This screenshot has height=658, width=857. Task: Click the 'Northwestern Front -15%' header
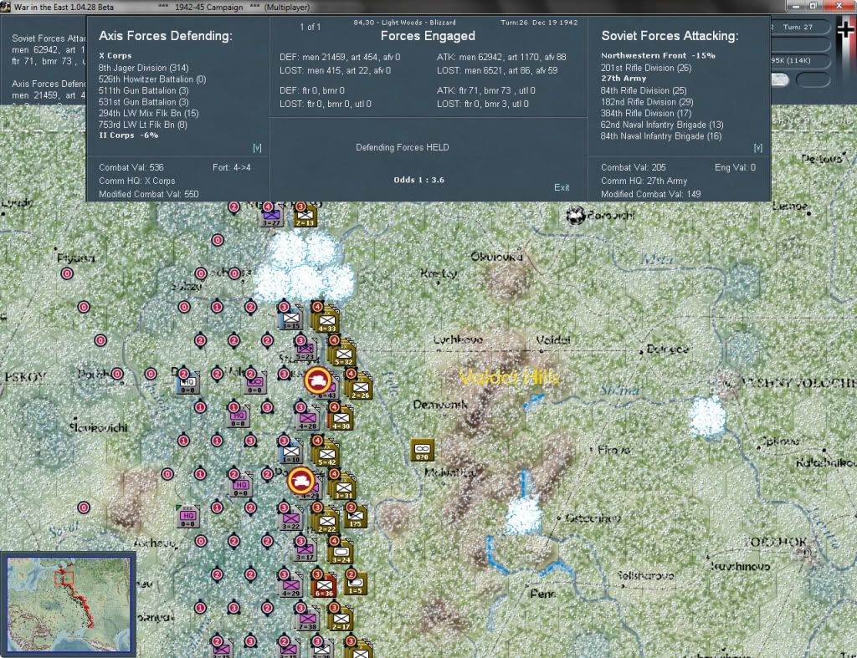click(658, 56)
